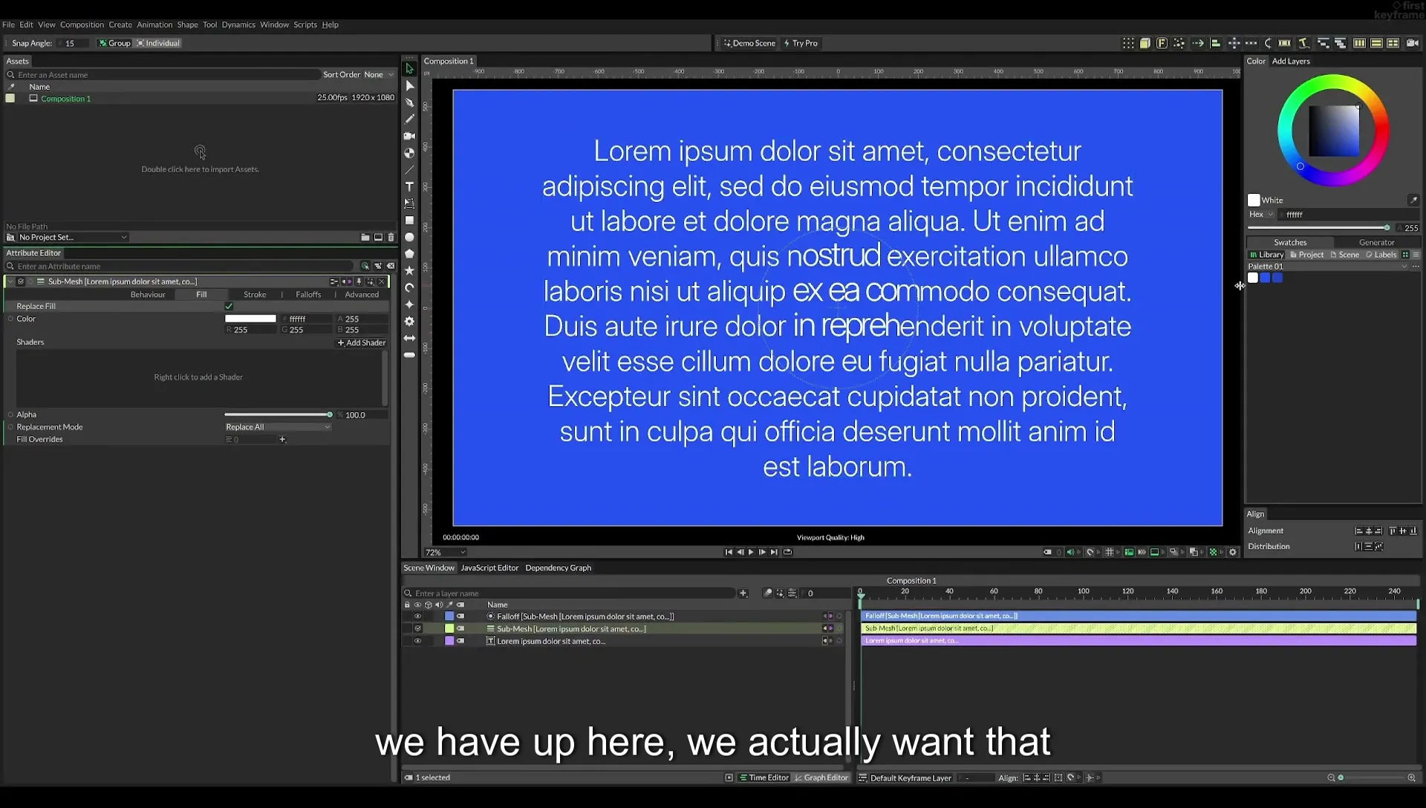Image resolution: width=1426 pixels, height=808 pixels.
Task: Select the Star shape tool
Action: click(x=409, y=270)
